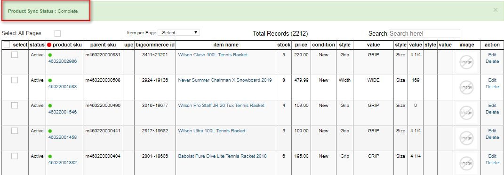Screen dimensions: 504x175
Task: Click green status dot above SKU 46022001382
Action: click(x=50, y=156)
